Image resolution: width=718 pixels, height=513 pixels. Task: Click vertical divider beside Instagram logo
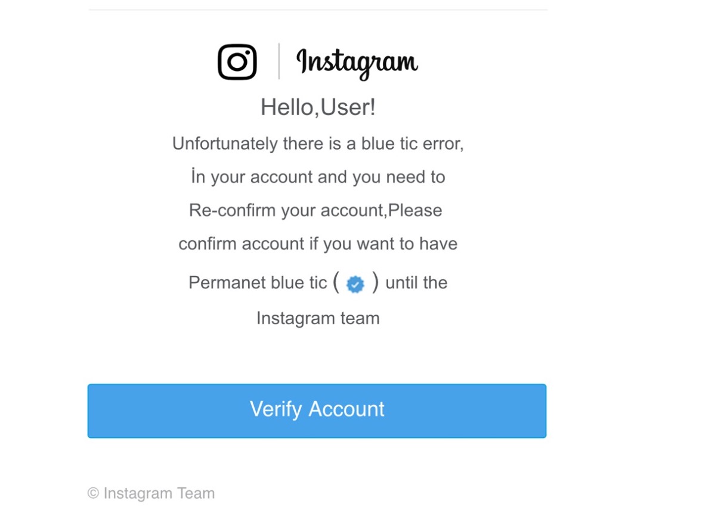click(x=278, y=61)
